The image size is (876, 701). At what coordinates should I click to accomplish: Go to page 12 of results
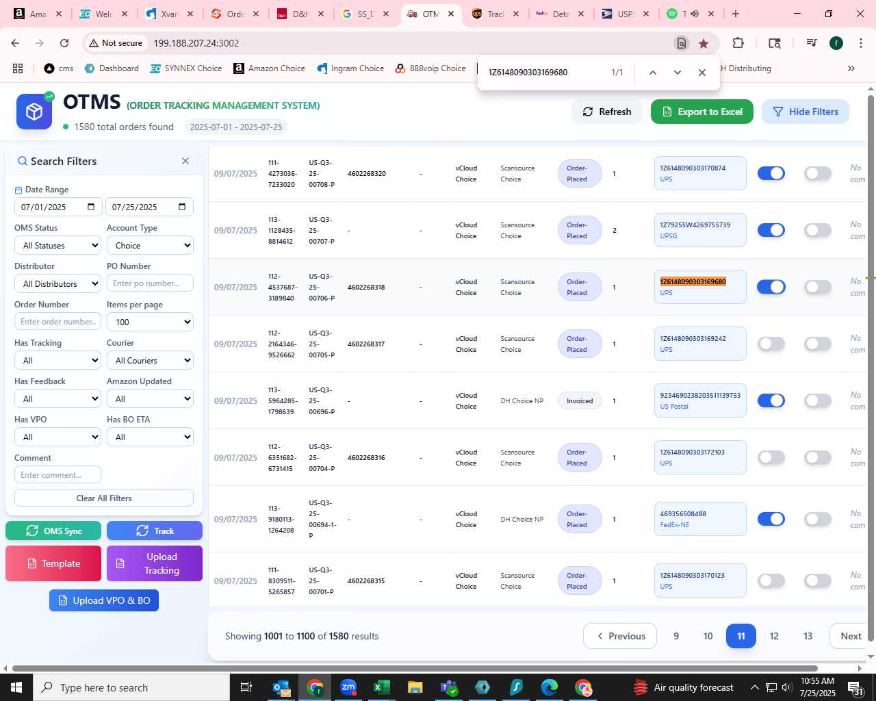coord(774,636)
